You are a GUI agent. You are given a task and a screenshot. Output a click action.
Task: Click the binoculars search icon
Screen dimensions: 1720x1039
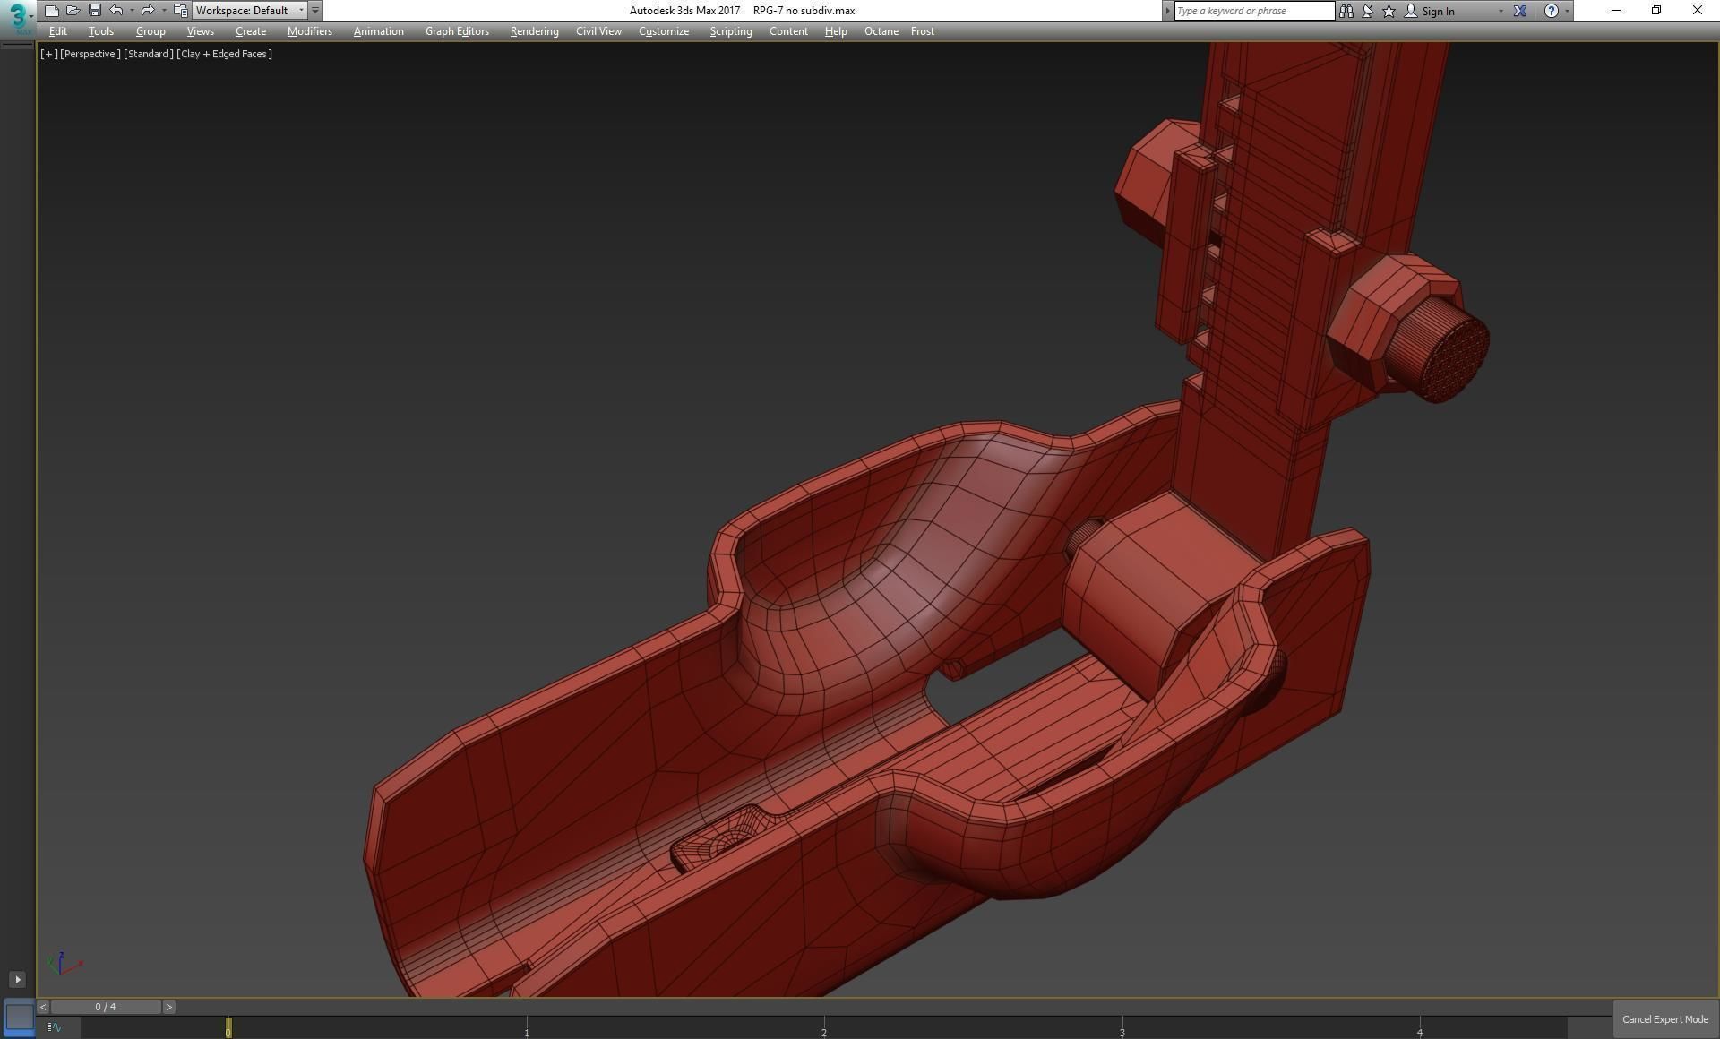pyautogui.click(x=1346, y=11)
